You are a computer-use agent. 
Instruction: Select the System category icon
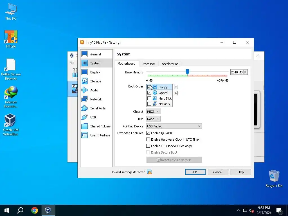click(x=84, y=63)
